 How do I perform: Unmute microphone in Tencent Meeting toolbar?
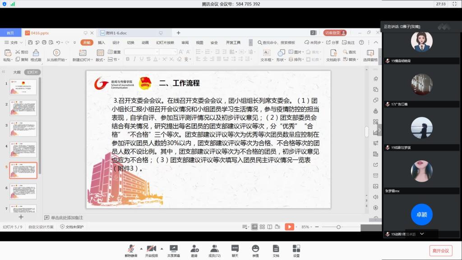[x=131, y=249]
